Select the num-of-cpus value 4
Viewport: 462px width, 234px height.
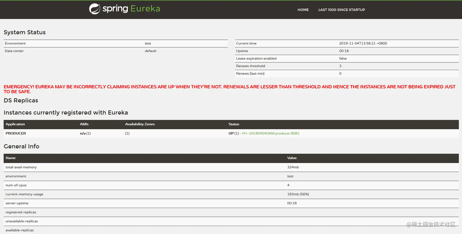(288, 185)
